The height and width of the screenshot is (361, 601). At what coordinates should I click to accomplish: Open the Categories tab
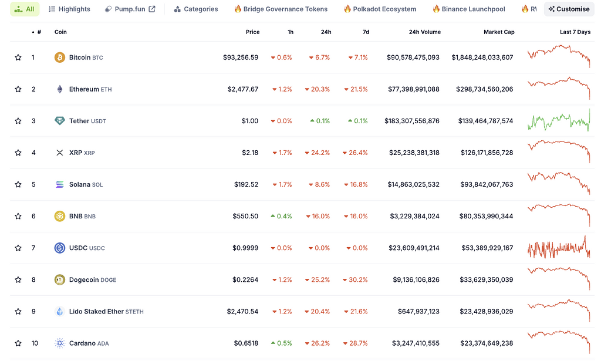coord(196,9)
